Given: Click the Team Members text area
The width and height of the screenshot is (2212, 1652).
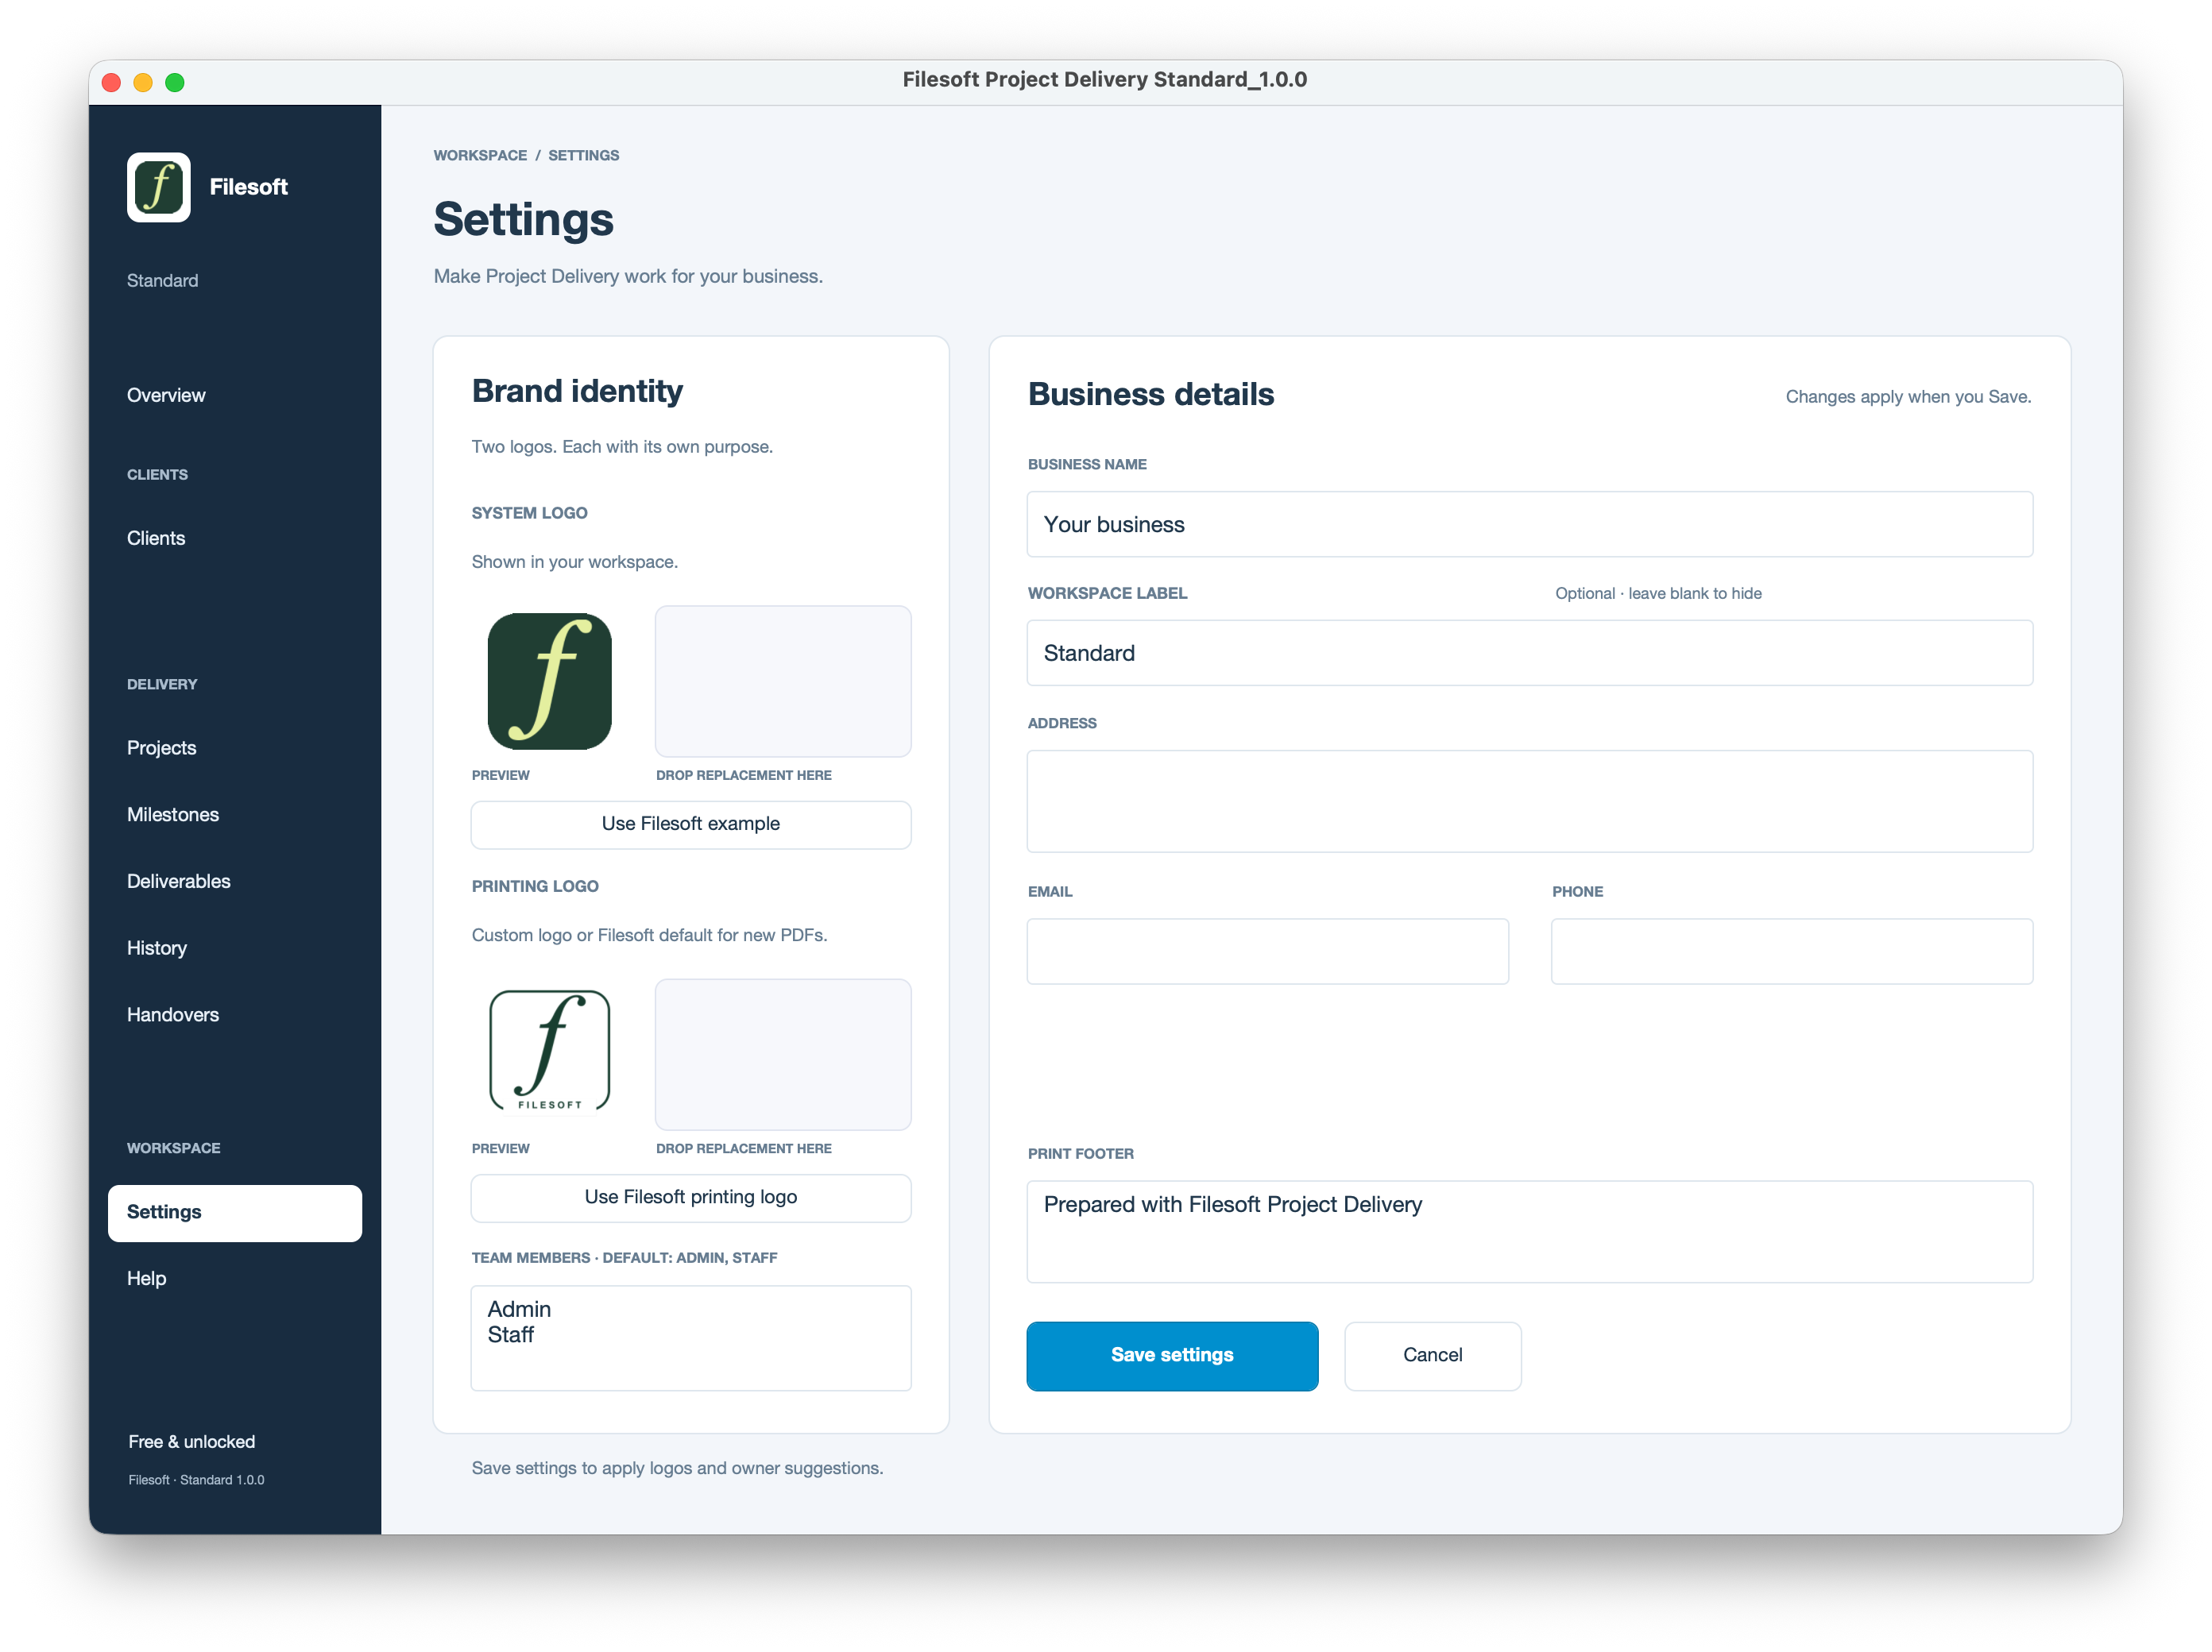Looking at the screenshot, I should coord(691,1339).
